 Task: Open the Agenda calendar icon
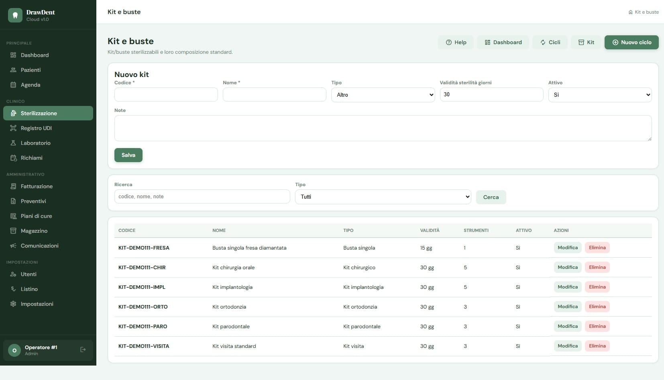click(x=13, y=85)
